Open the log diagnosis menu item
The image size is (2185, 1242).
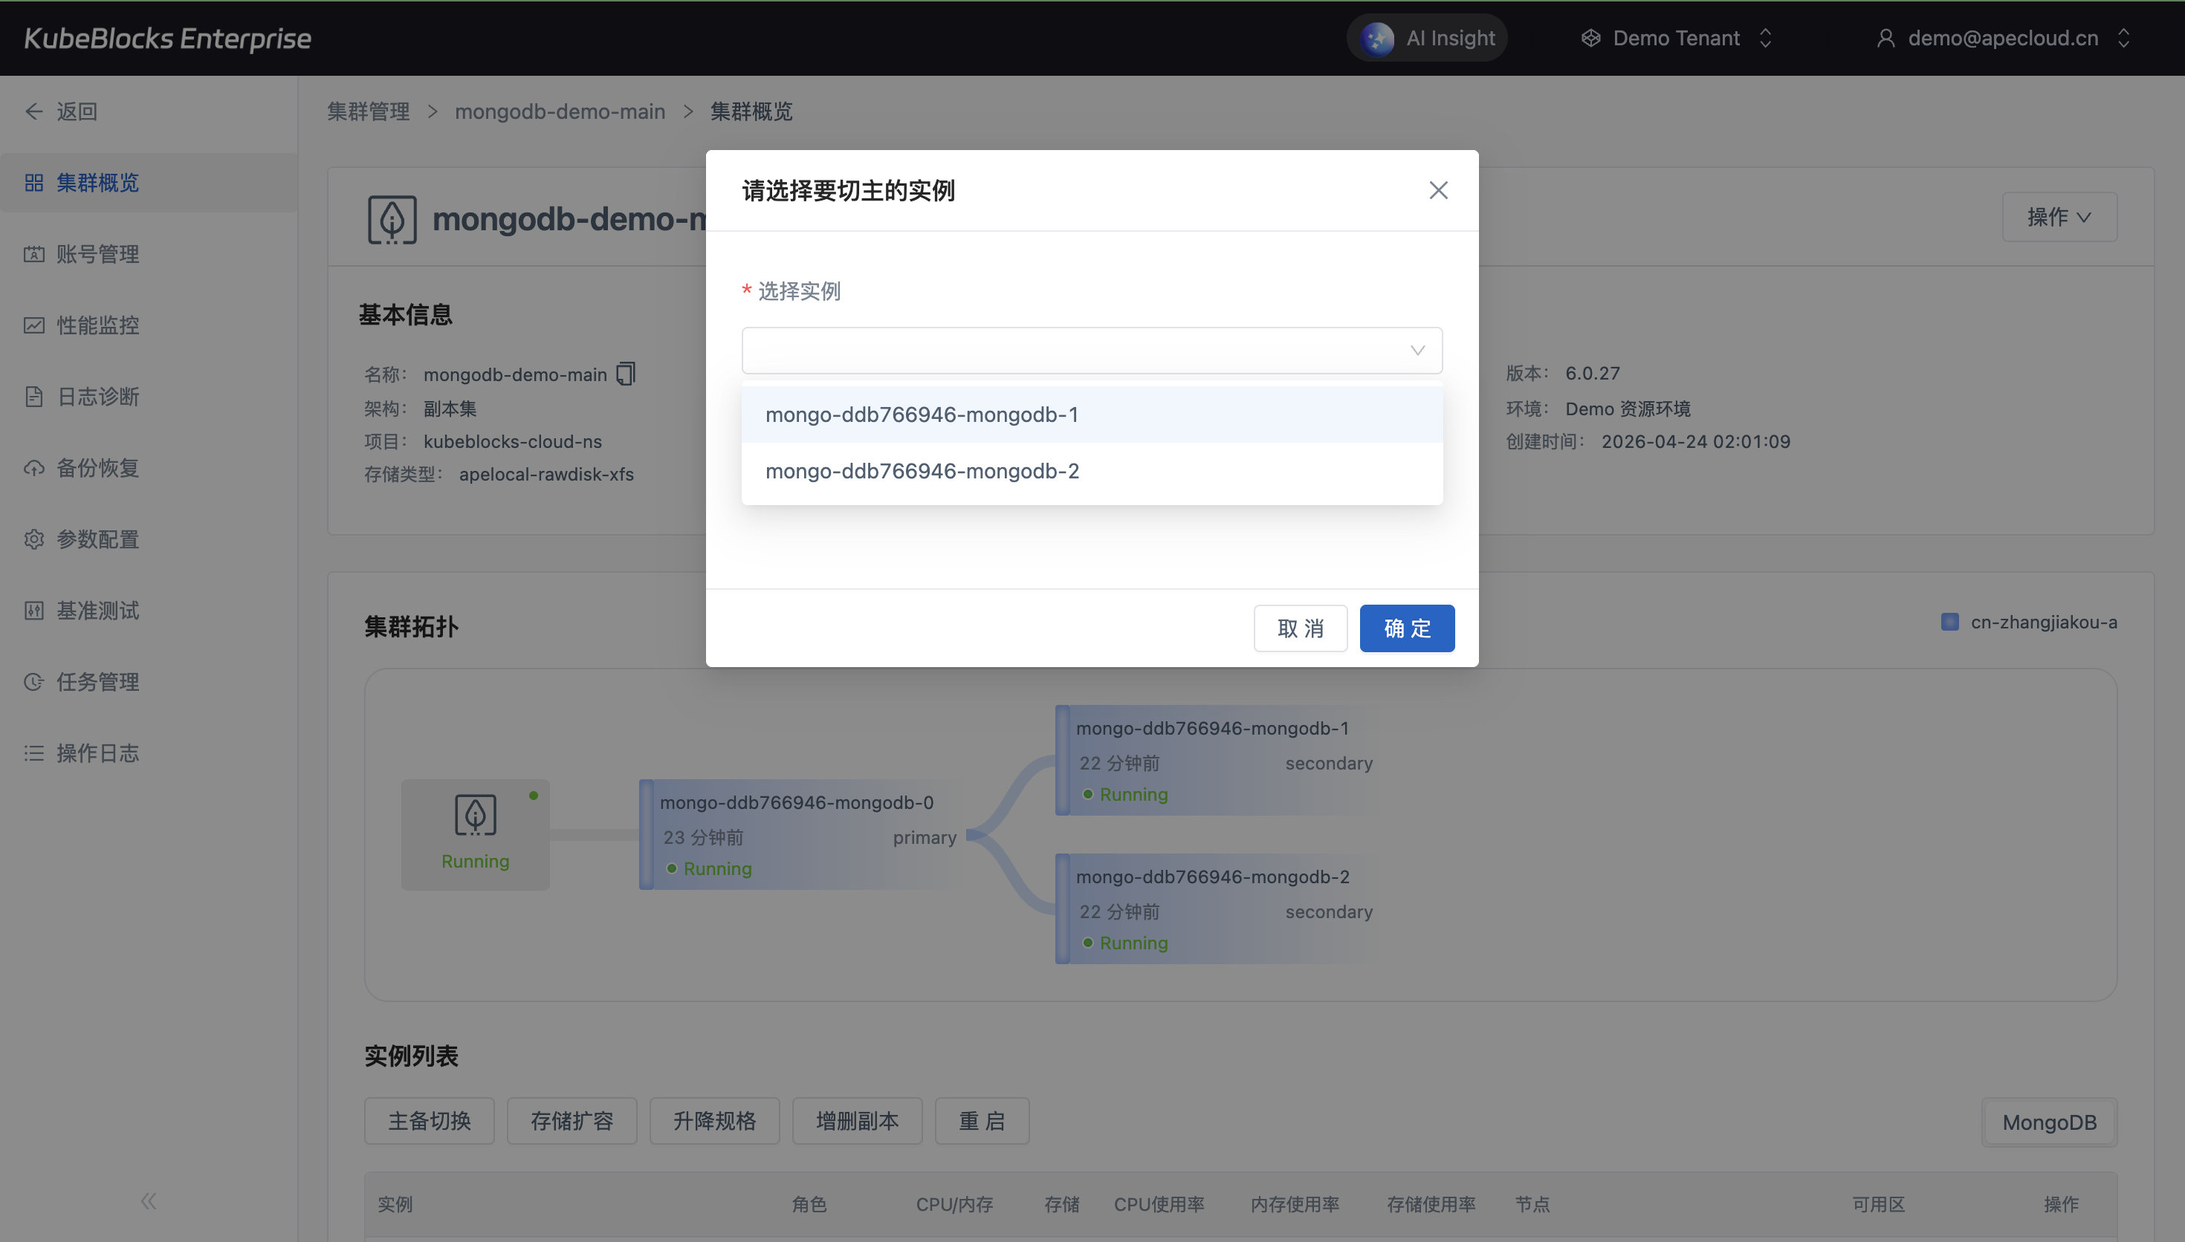[x=97, y=397]
